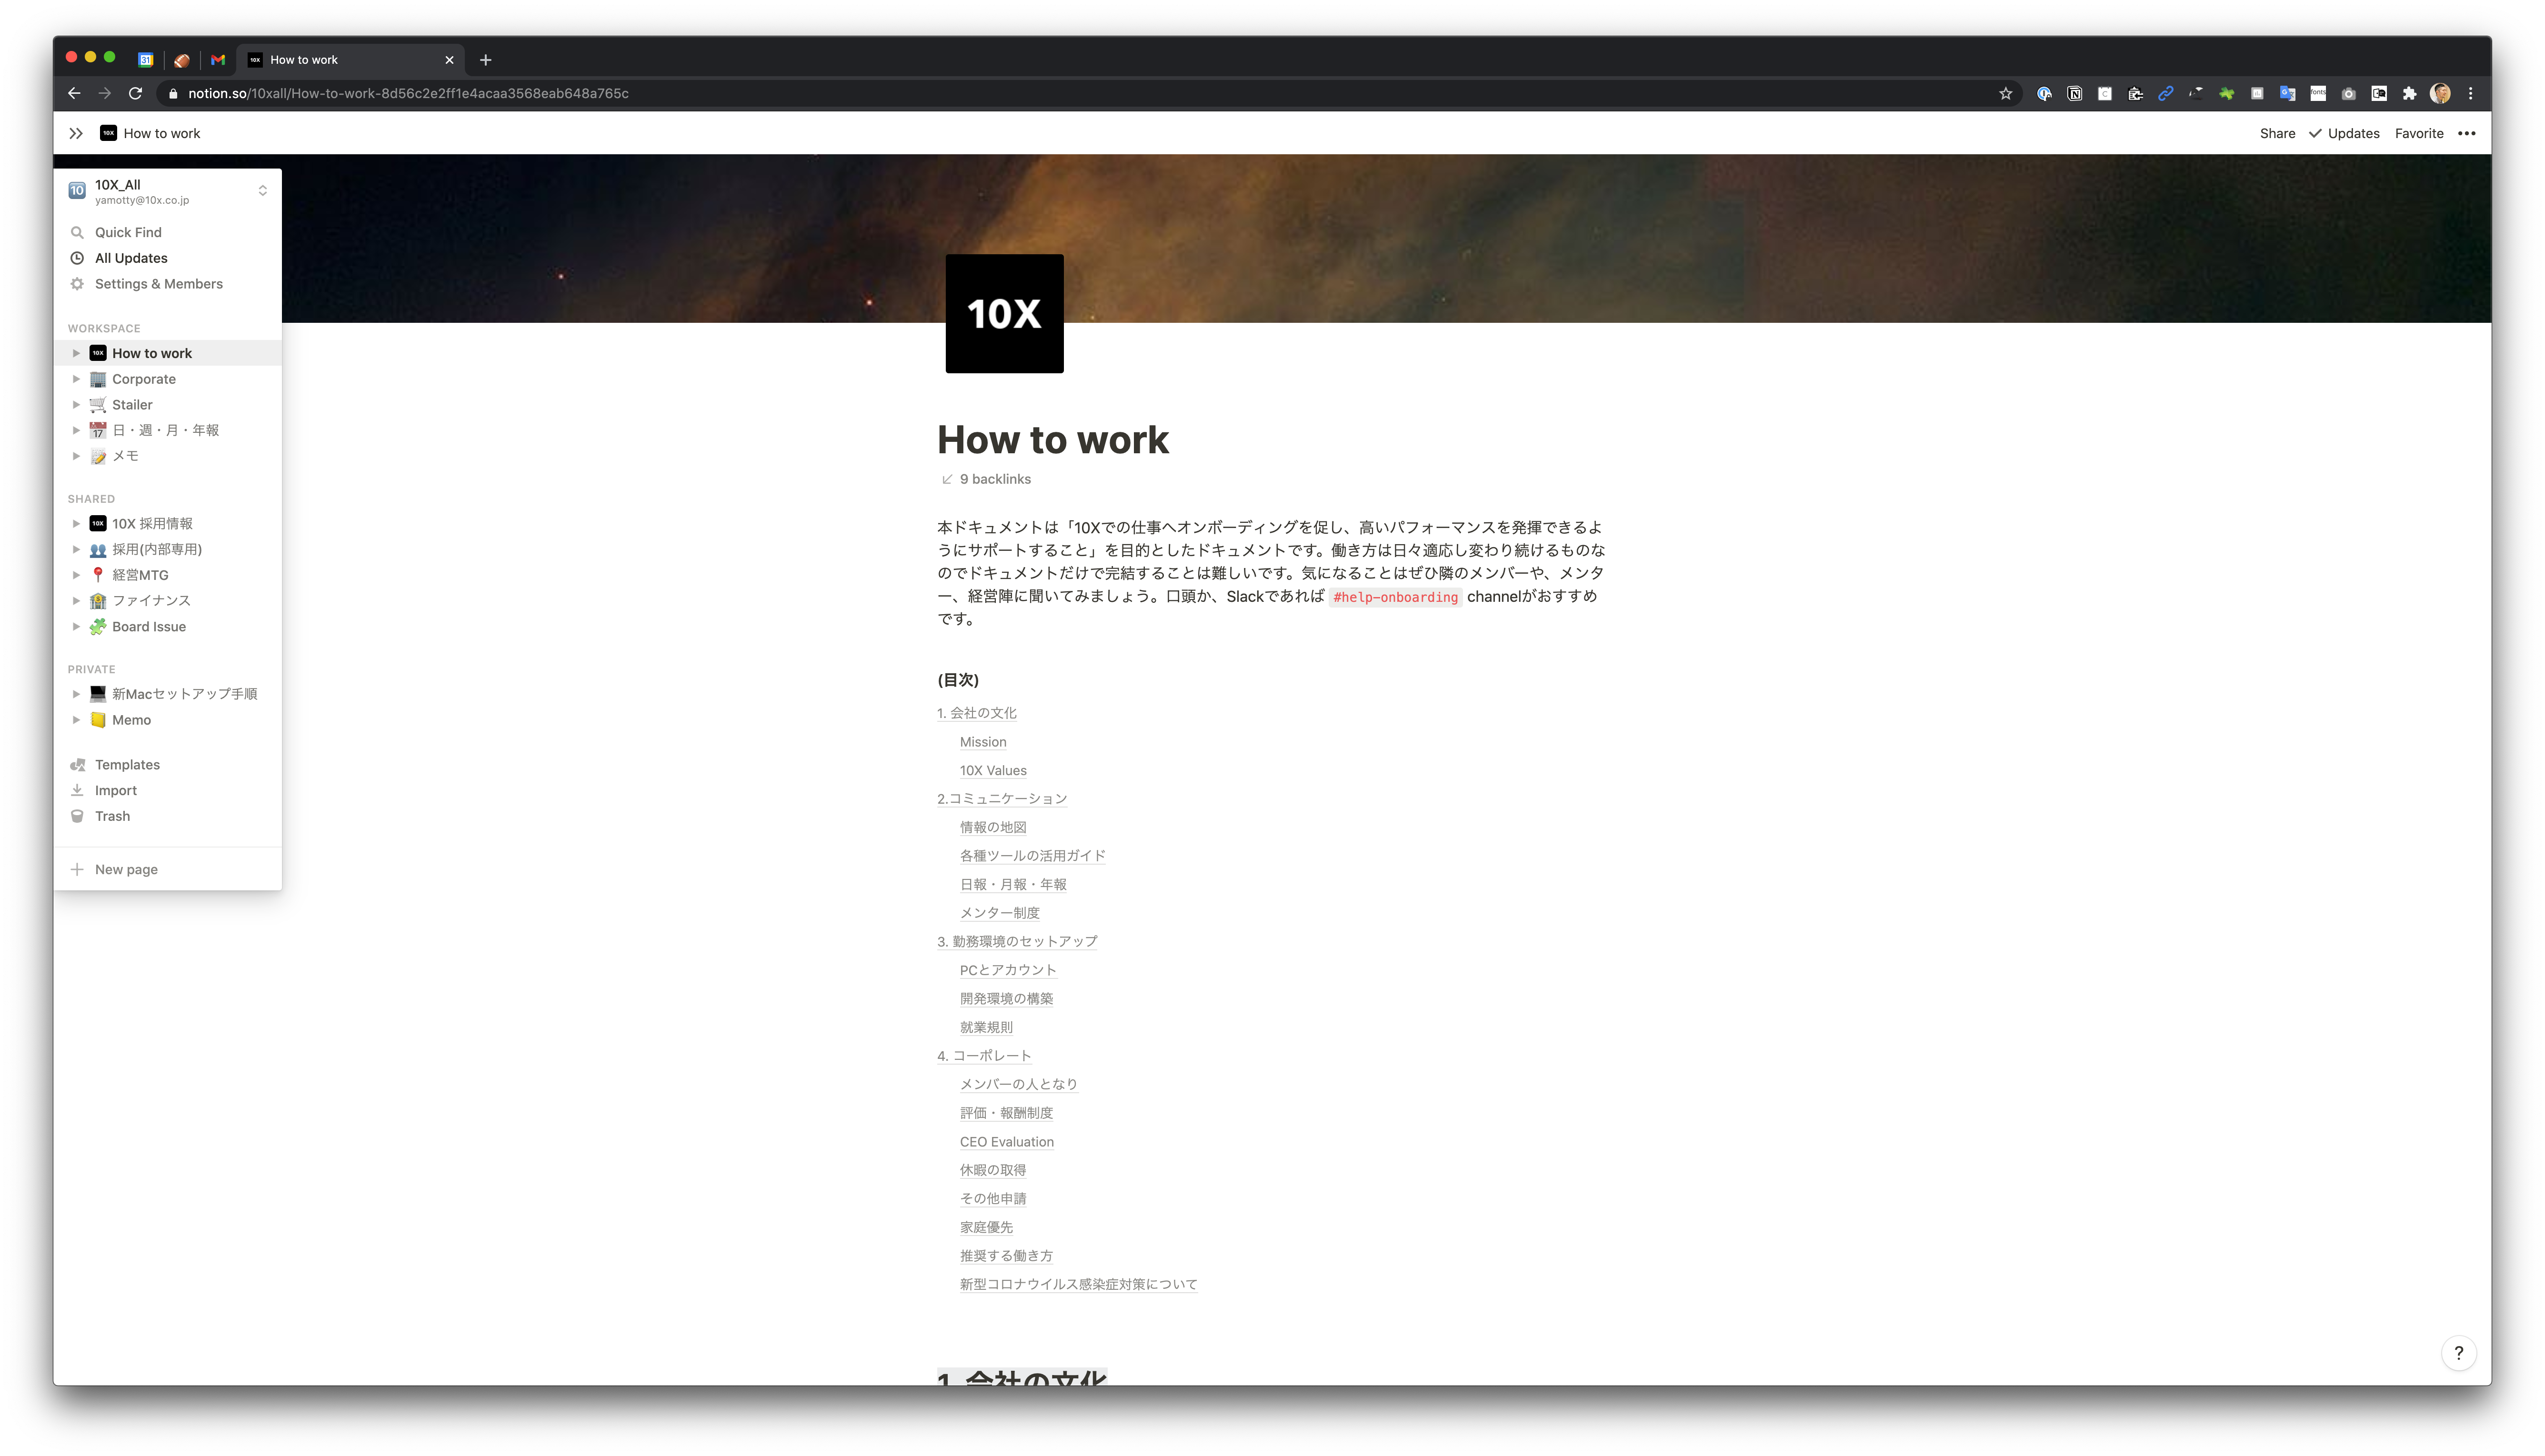This screenshot has height=1456, width=2545.
Task: Open Settings & Members
Action: (x=158, y=284)
